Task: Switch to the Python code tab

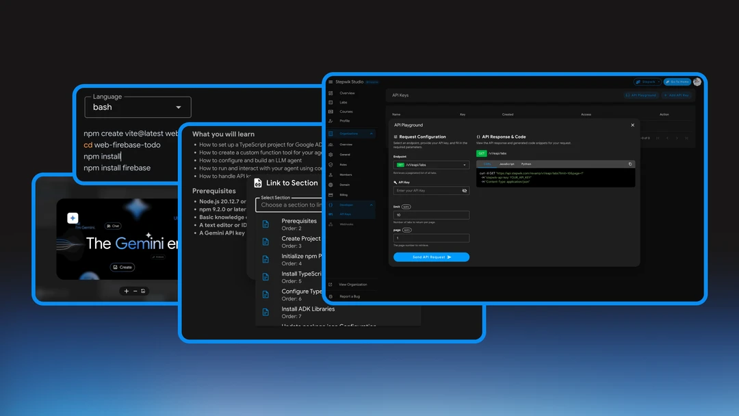Action: pyautogui.click(x=526, y=164)
